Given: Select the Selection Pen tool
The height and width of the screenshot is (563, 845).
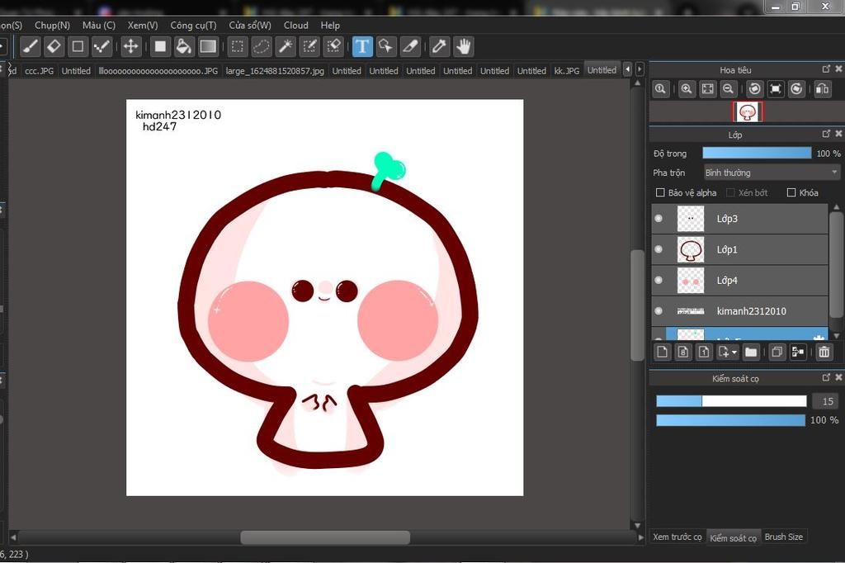Looking at the screenshot, I should point(310,47).
